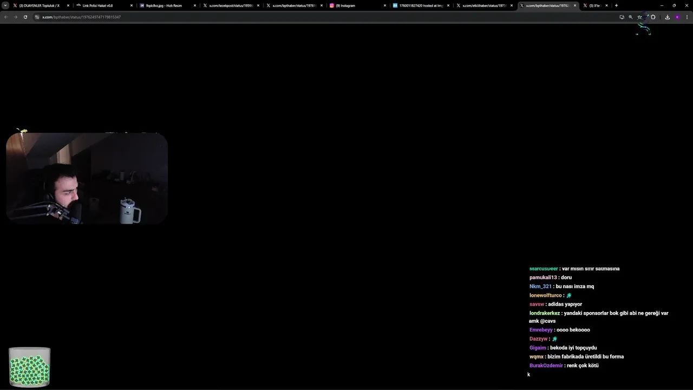Click the message "renk çok kötü"

pyautogui.click(x=583, y=366)
